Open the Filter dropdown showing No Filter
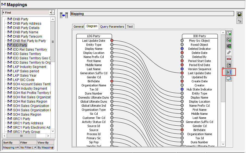 (28, 147)
